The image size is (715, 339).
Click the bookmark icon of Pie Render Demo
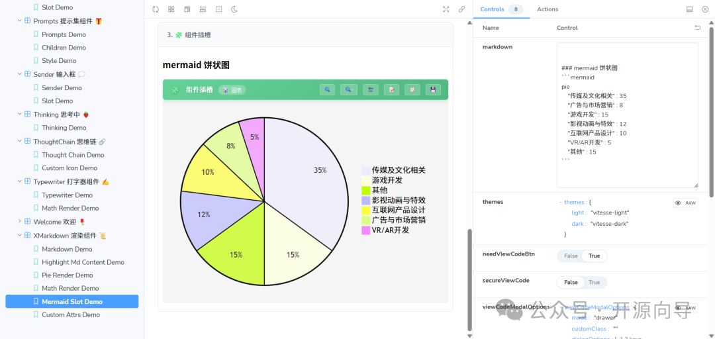click(x=36, y=275)
